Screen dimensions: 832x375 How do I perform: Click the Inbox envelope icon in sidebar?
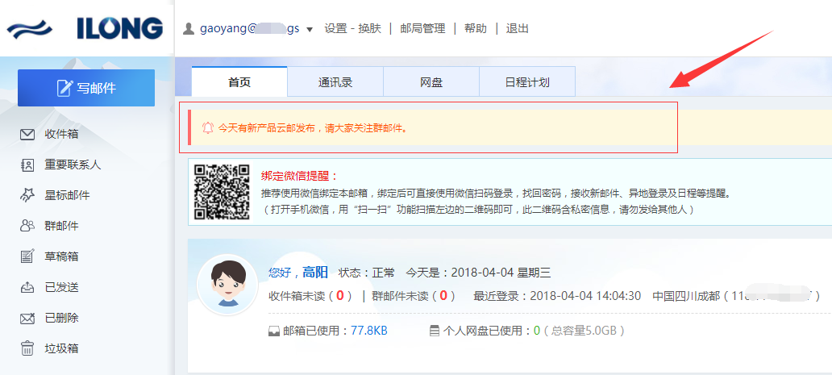[27, 134]
